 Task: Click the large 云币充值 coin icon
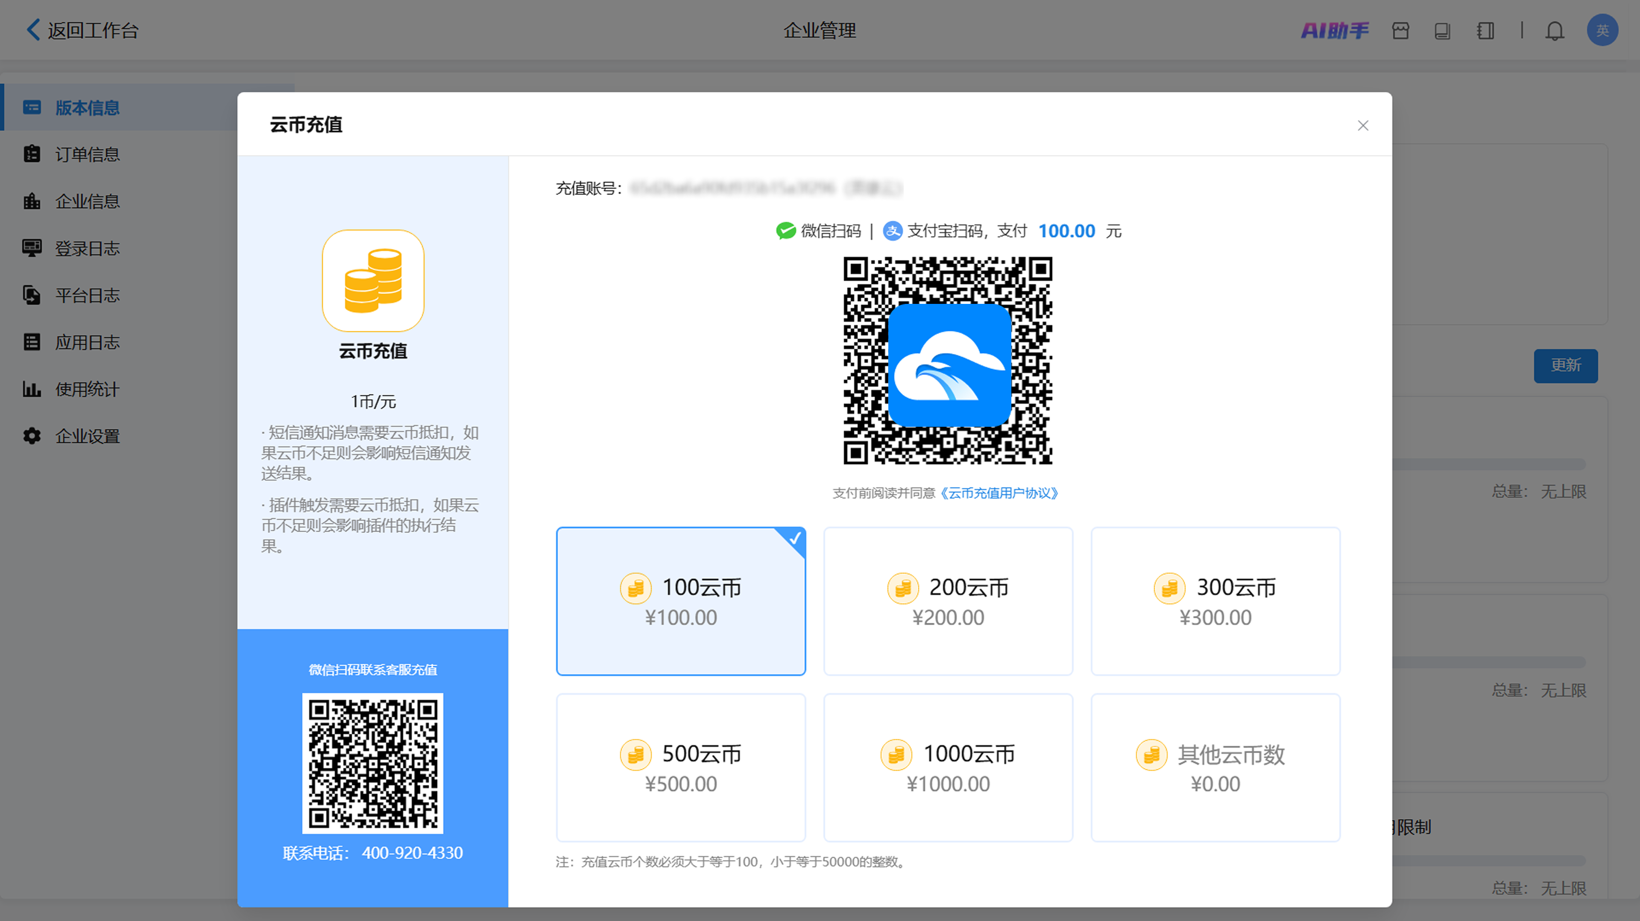click(373, 280)
